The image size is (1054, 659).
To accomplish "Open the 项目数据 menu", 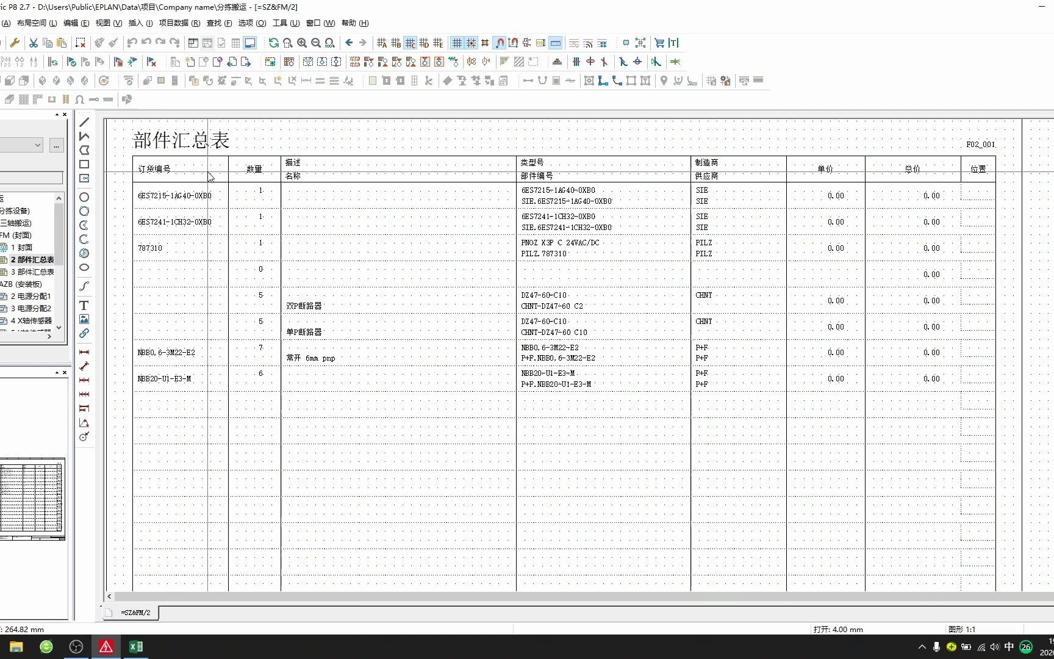I will 179,23.
